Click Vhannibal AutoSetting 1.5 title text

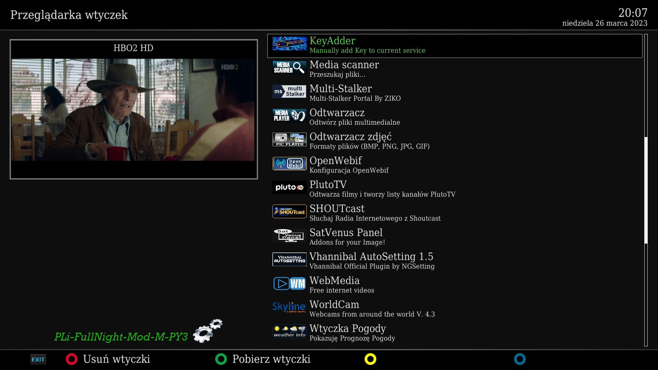371,257
